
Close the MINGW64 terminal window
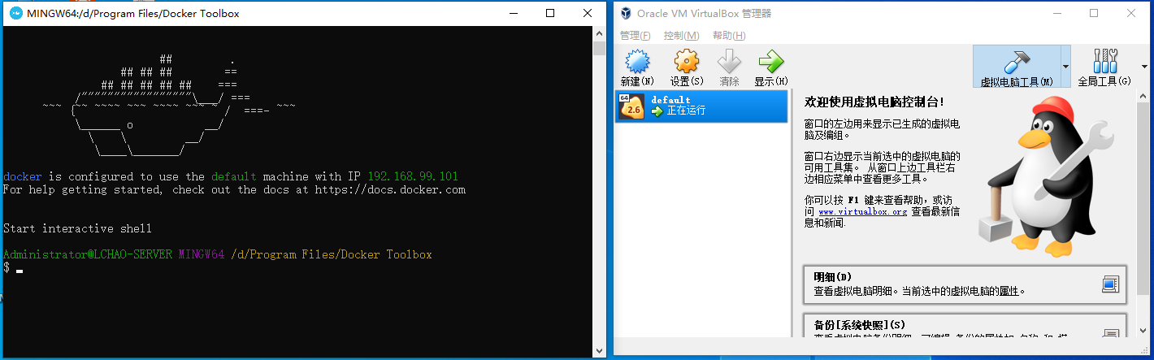tap(588, 13)
